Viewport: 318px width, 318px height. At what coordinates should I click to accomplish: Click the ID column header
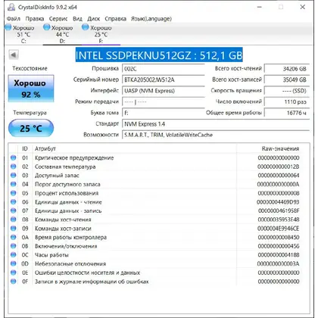pos(25,148)
